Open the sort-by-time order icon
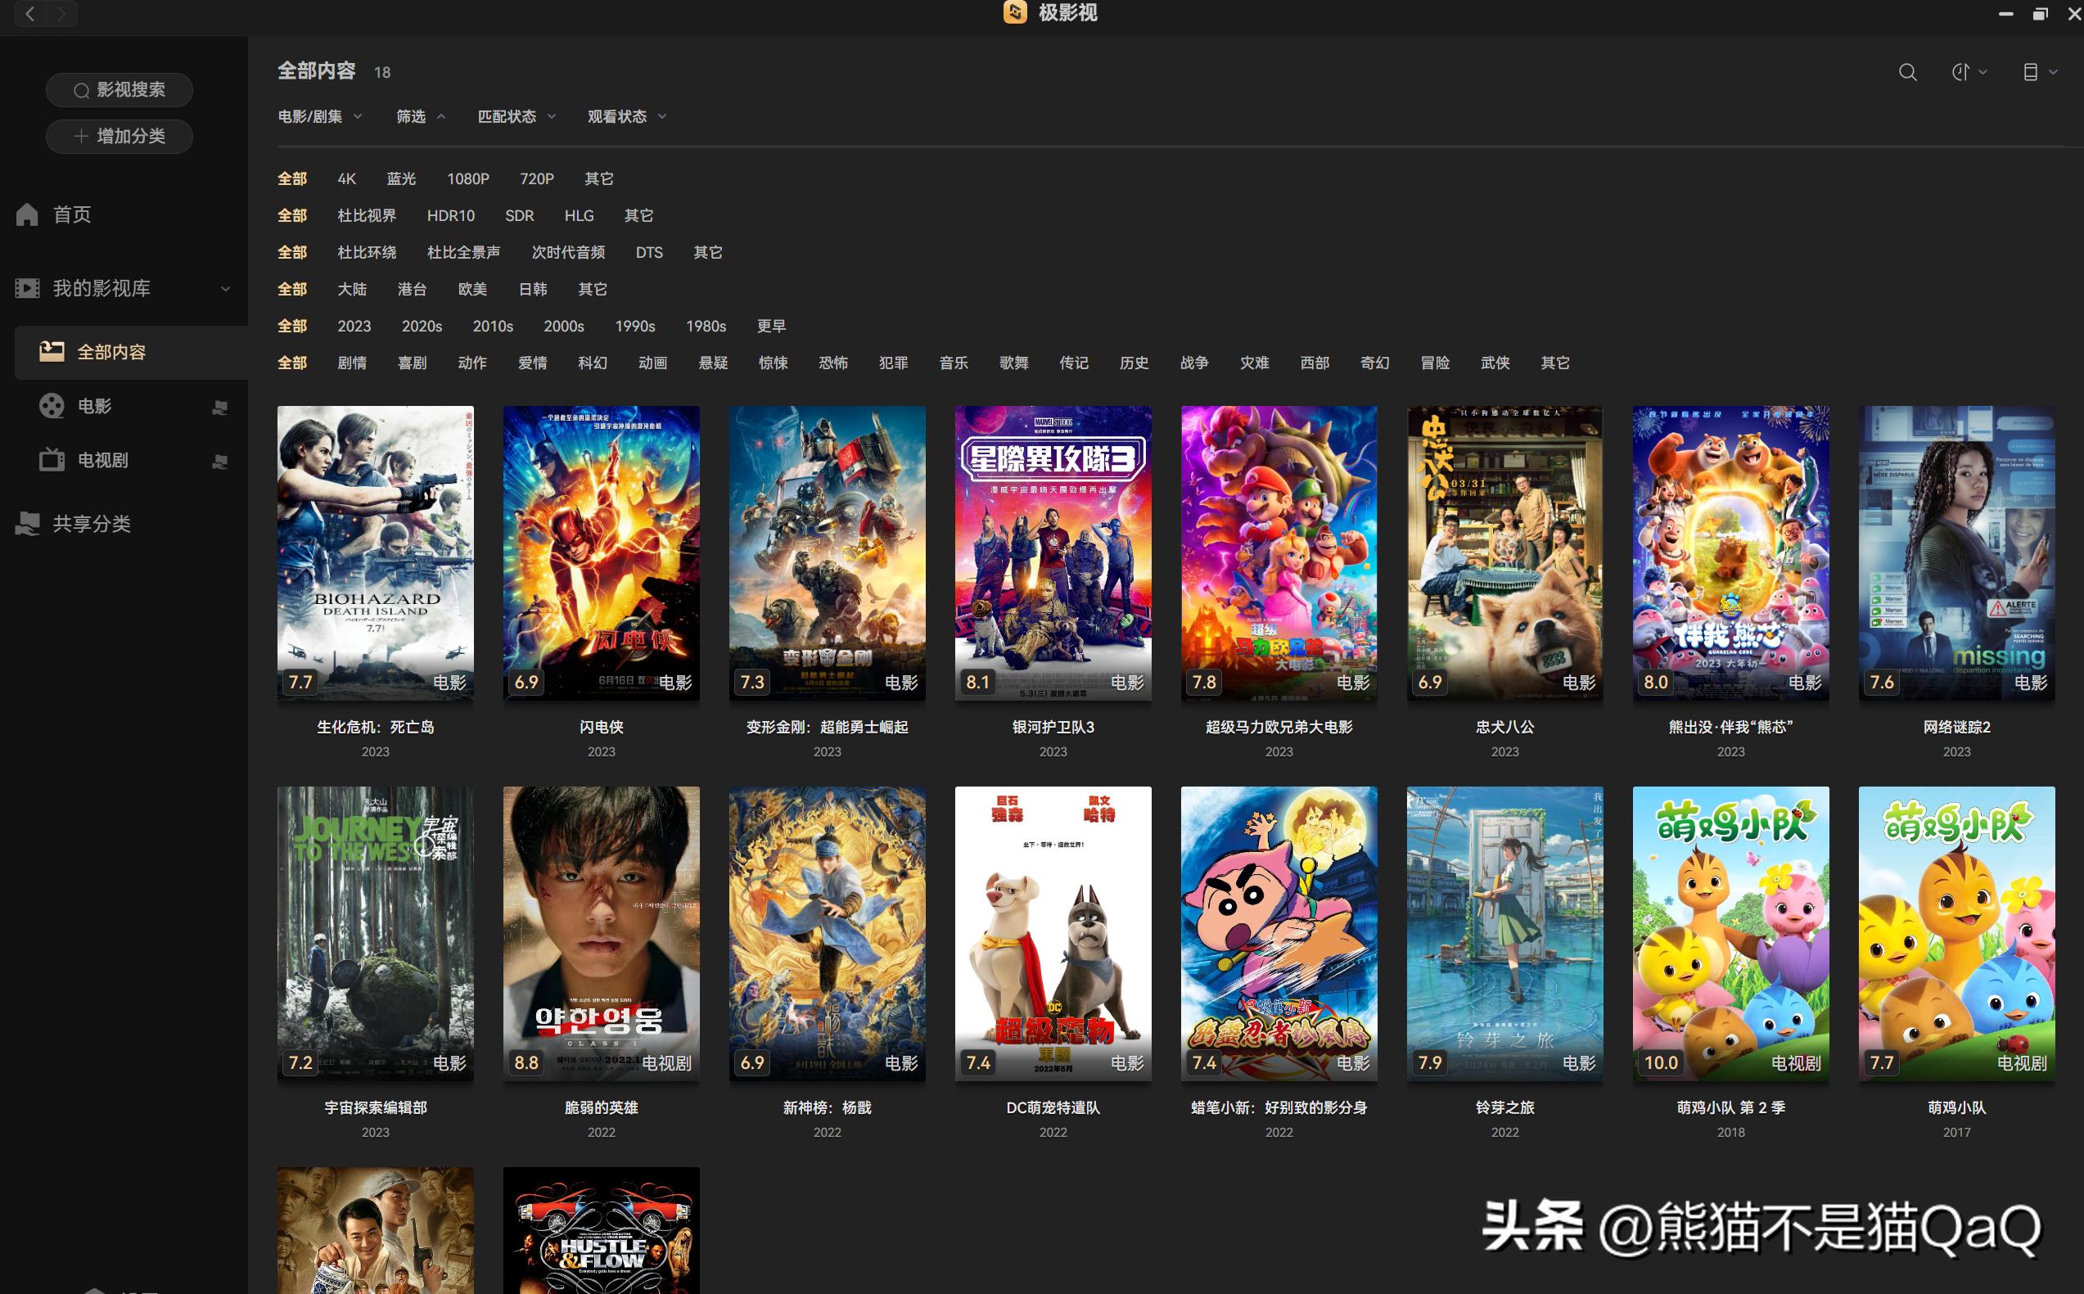The image size is (2084, 1294). point(1961,73)
